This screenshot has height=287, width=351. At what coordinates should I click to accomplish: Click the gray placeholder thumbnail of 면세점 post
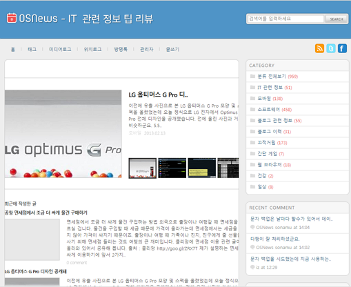coord(32,239)
